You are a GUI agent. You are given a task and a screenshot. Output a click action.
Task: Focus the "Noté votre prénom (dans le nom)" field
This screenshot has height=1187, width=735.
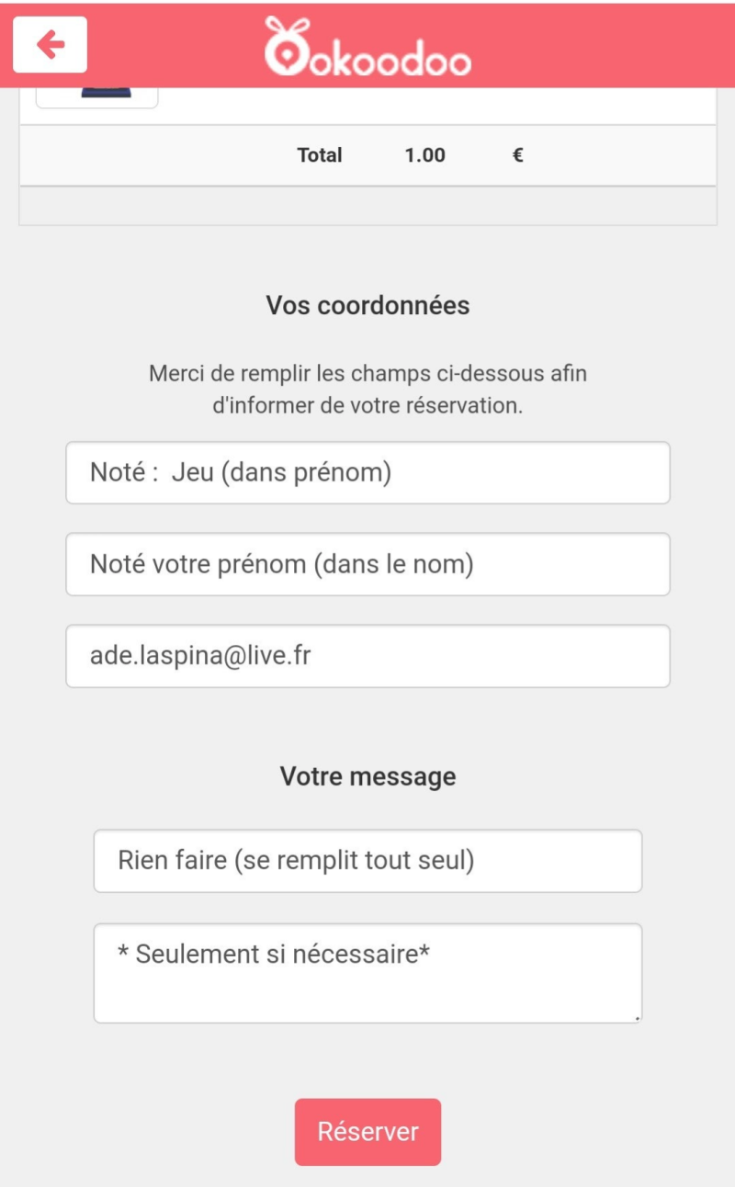367,564
